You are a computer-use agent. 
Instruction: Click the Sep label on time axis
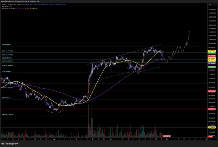point(111,139)
